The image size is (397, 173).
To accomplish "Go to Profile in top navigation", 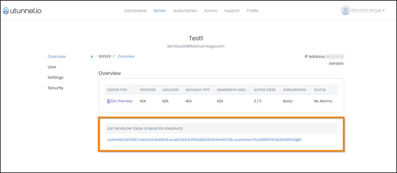I will tap(253, 11).
